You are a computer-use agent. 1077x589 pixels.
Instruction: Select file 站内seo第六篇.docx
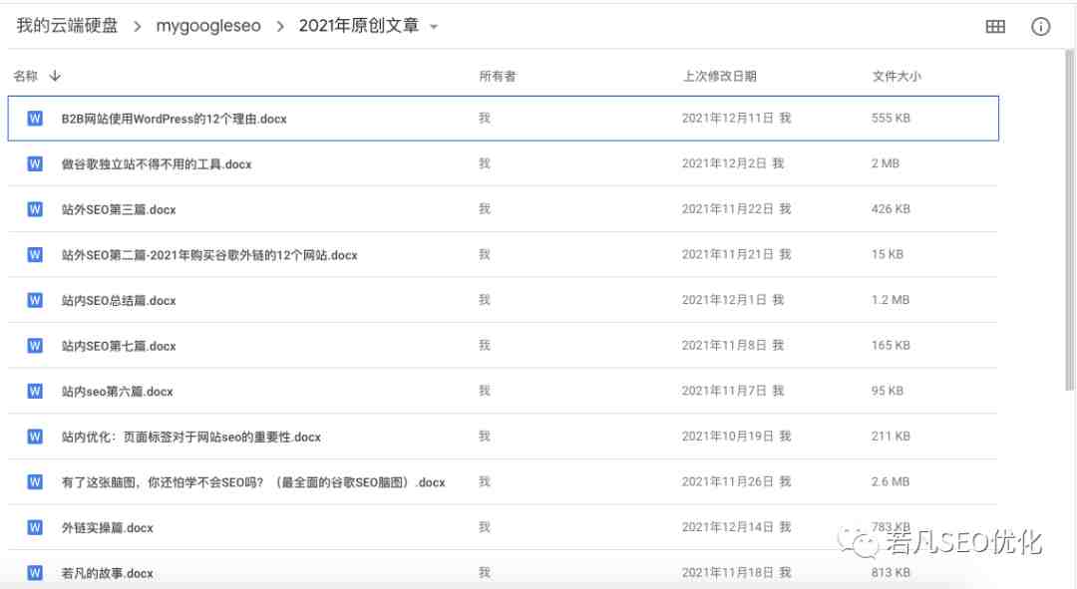118,392
